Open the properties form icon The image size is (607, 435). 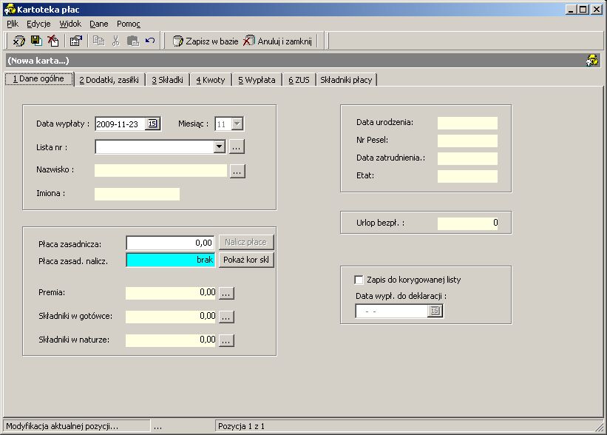(76, 41)
